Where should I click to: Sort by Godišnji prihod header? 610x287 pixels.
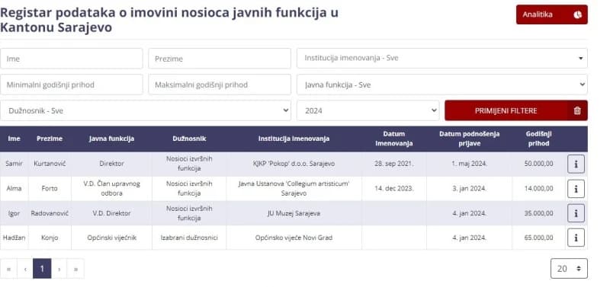tap(538, 139)
